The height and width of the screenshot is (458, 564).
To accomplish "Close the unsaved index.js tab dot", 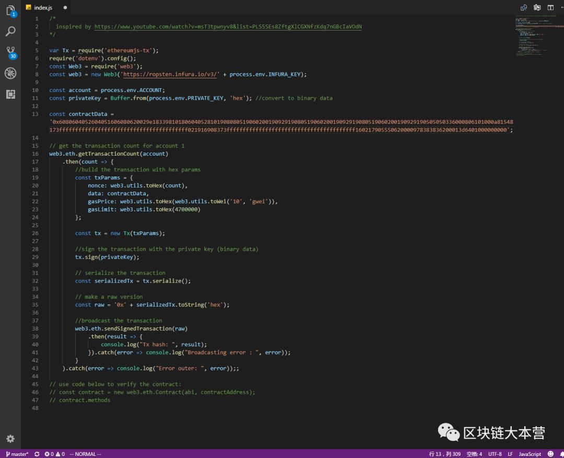I will coord(65,7).
